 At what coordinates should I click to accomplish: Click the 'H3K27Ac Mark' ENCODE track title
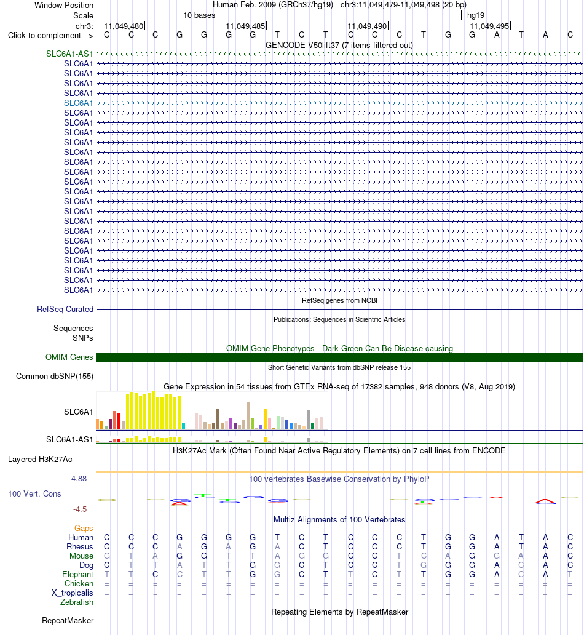pos(339,451)
